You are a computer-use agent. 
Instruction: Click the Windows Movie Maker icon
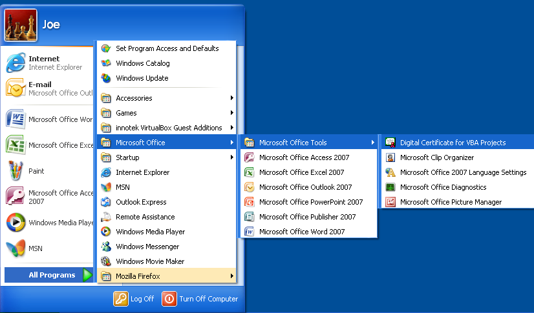[x=106, y=261]
